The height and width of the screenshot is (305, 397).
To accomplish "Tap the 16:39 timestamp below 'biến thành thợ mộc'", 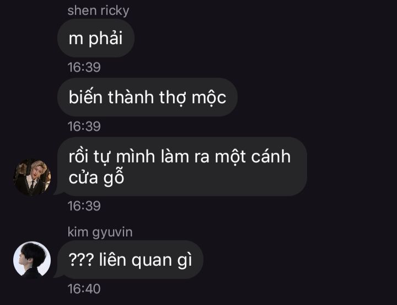I will 84,127.
